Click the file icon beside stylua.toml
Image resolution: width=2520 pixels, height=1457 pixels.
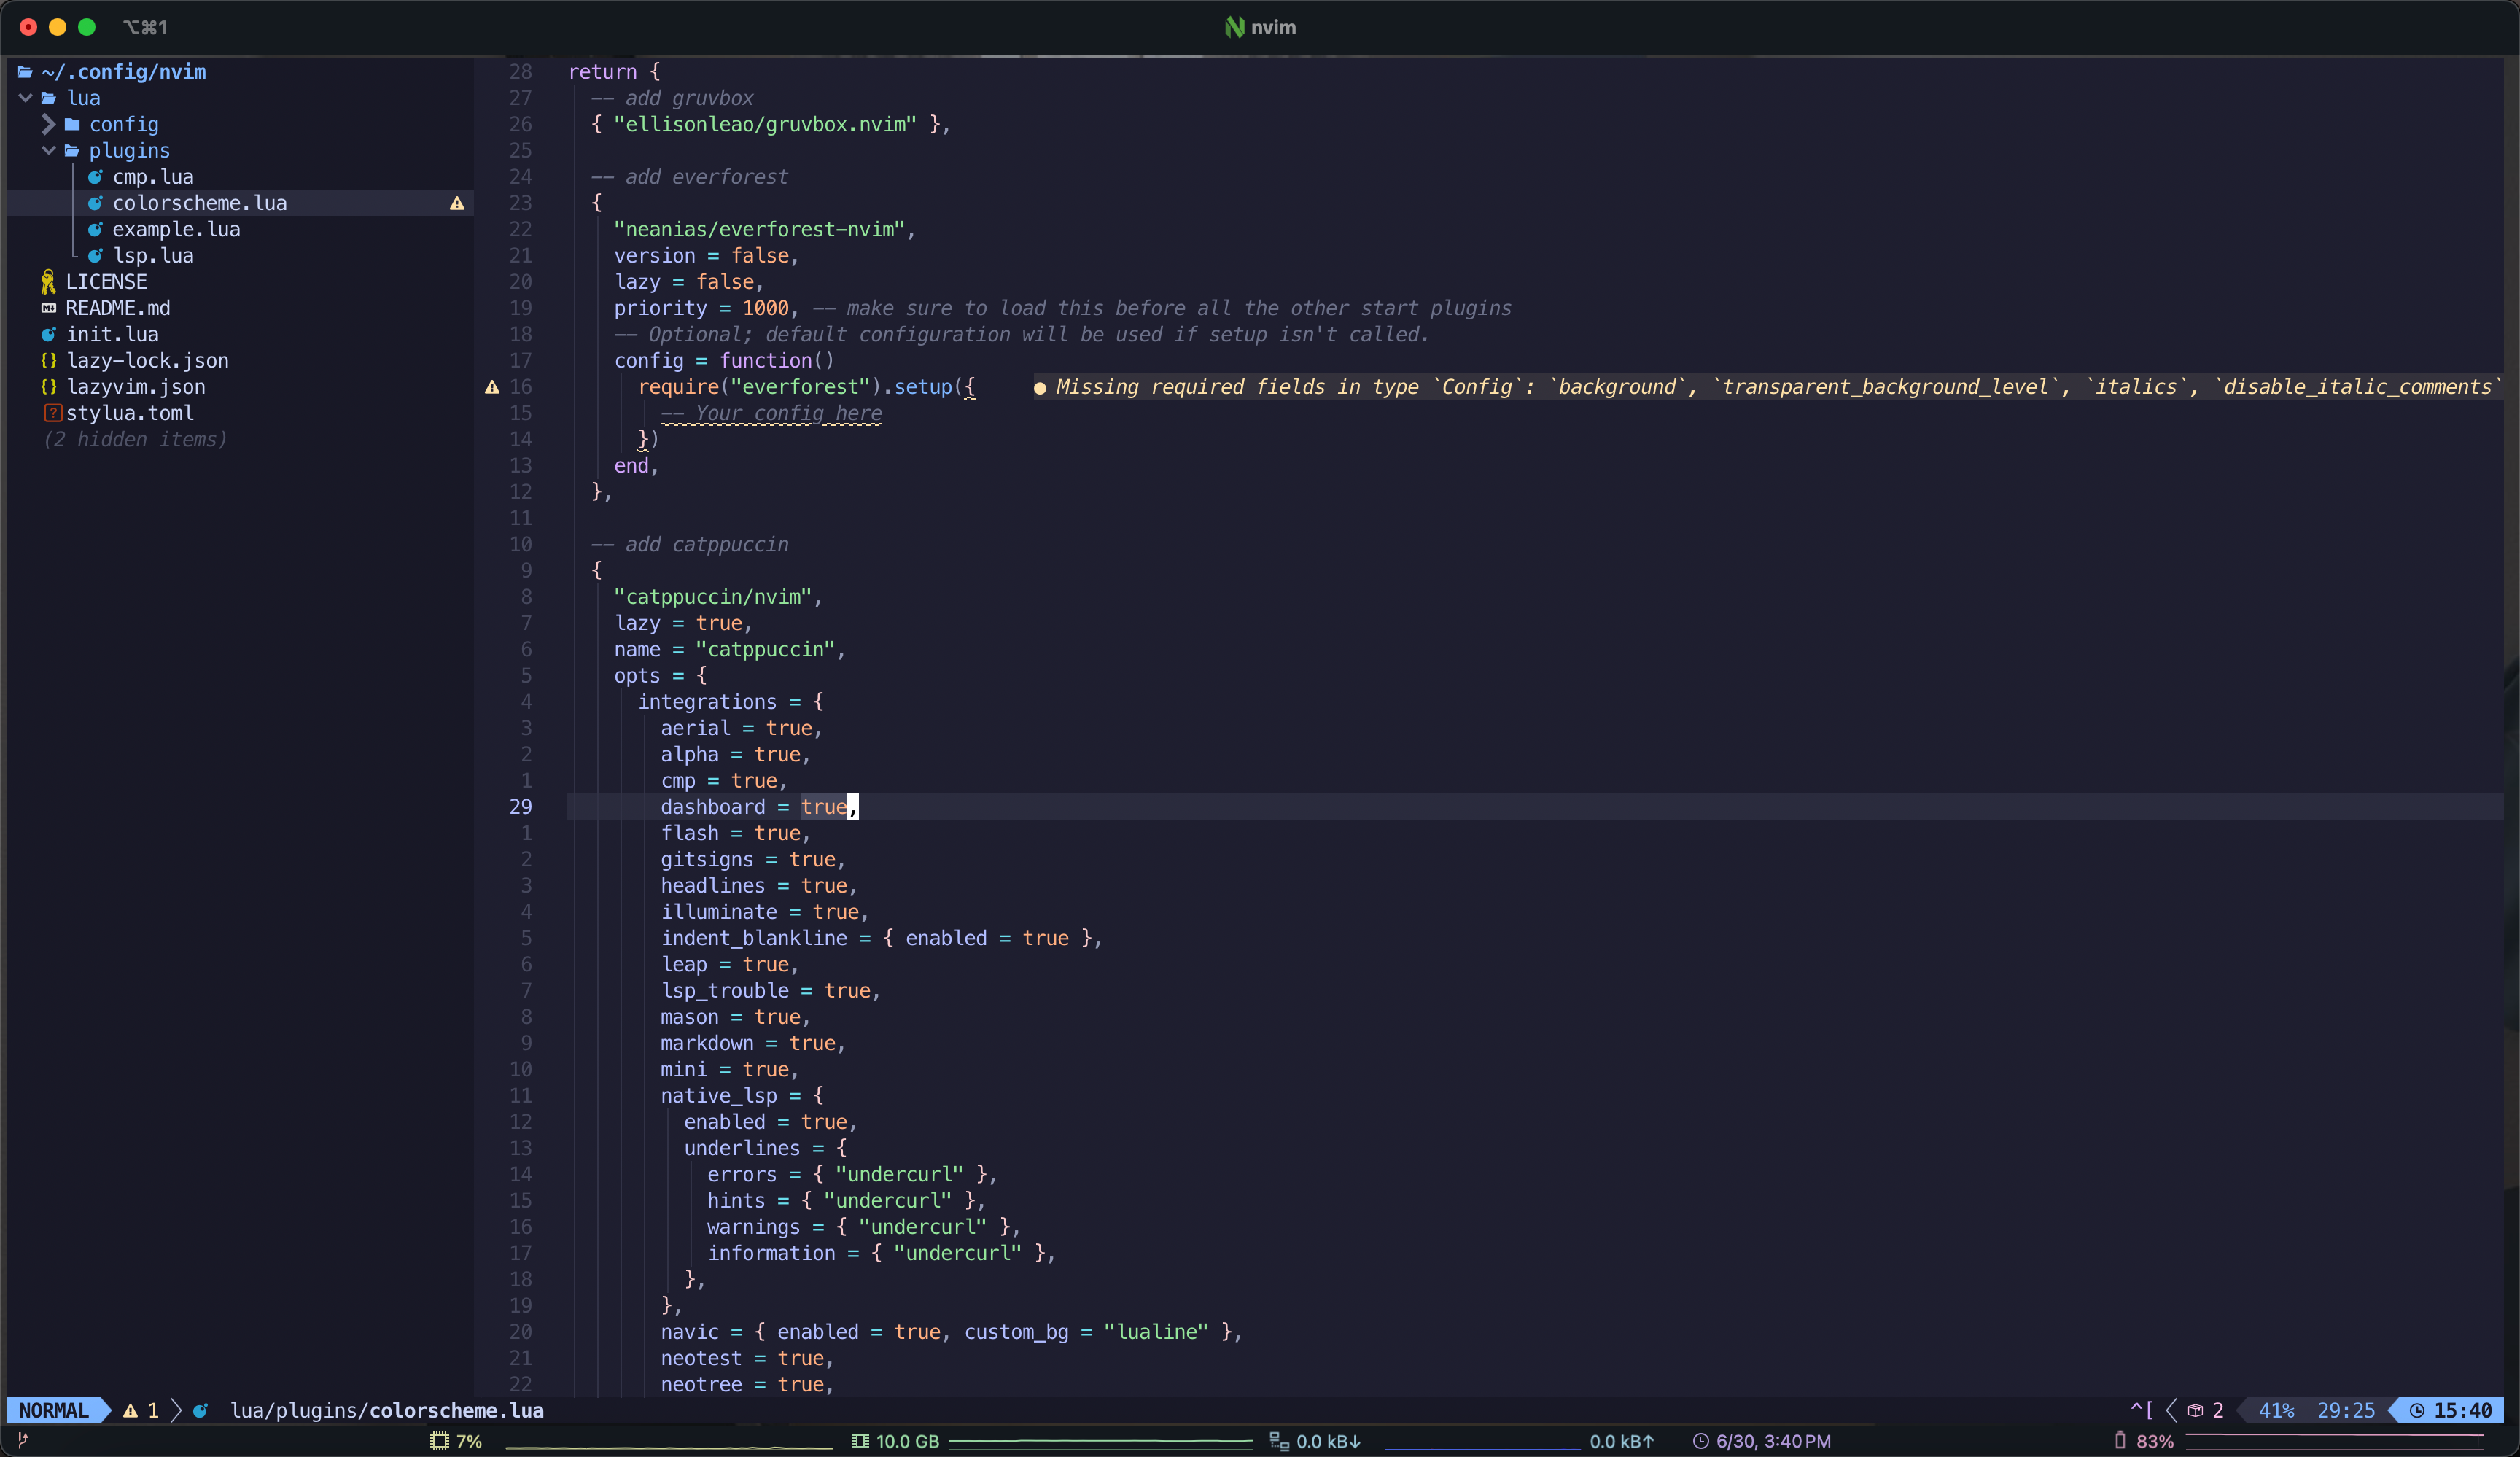coord(53,413)
